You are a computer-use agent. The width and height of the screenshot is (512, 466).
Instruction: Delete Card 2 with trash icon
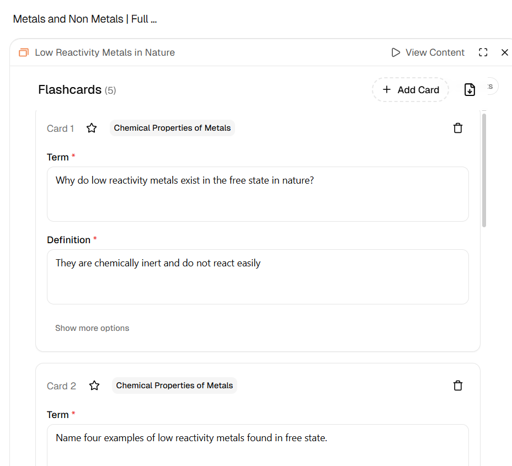pos(458,385)
